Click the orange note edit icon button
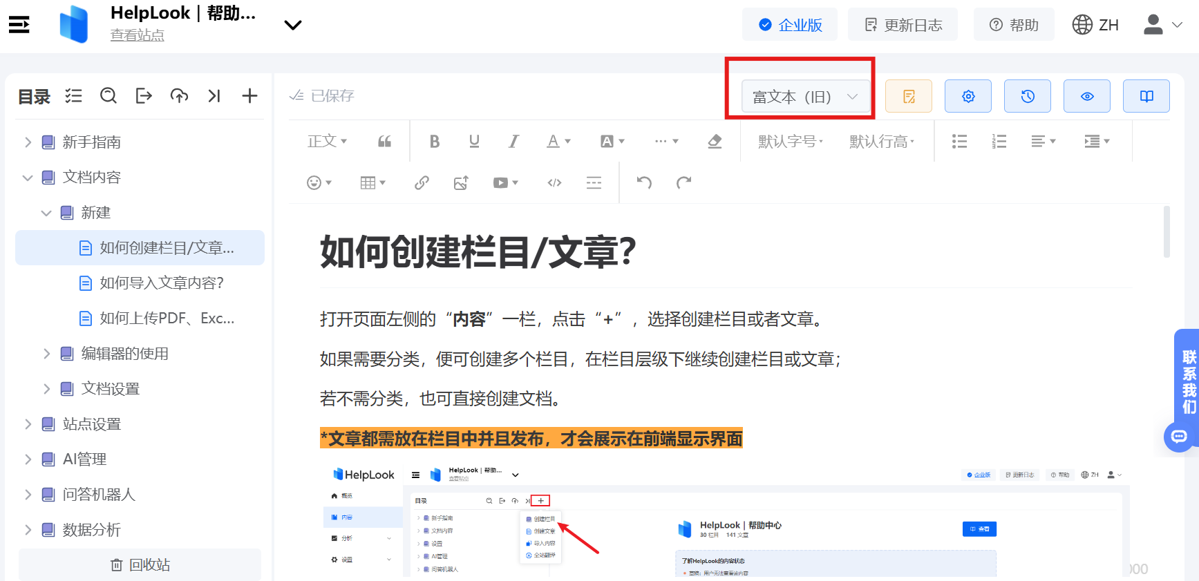 pyautogui.click(x=909, y=97)
